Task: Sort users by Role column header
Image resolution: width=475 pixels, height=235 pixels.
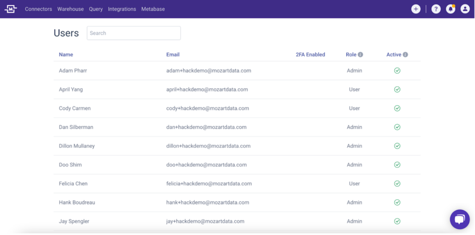Action: point(351,55)
